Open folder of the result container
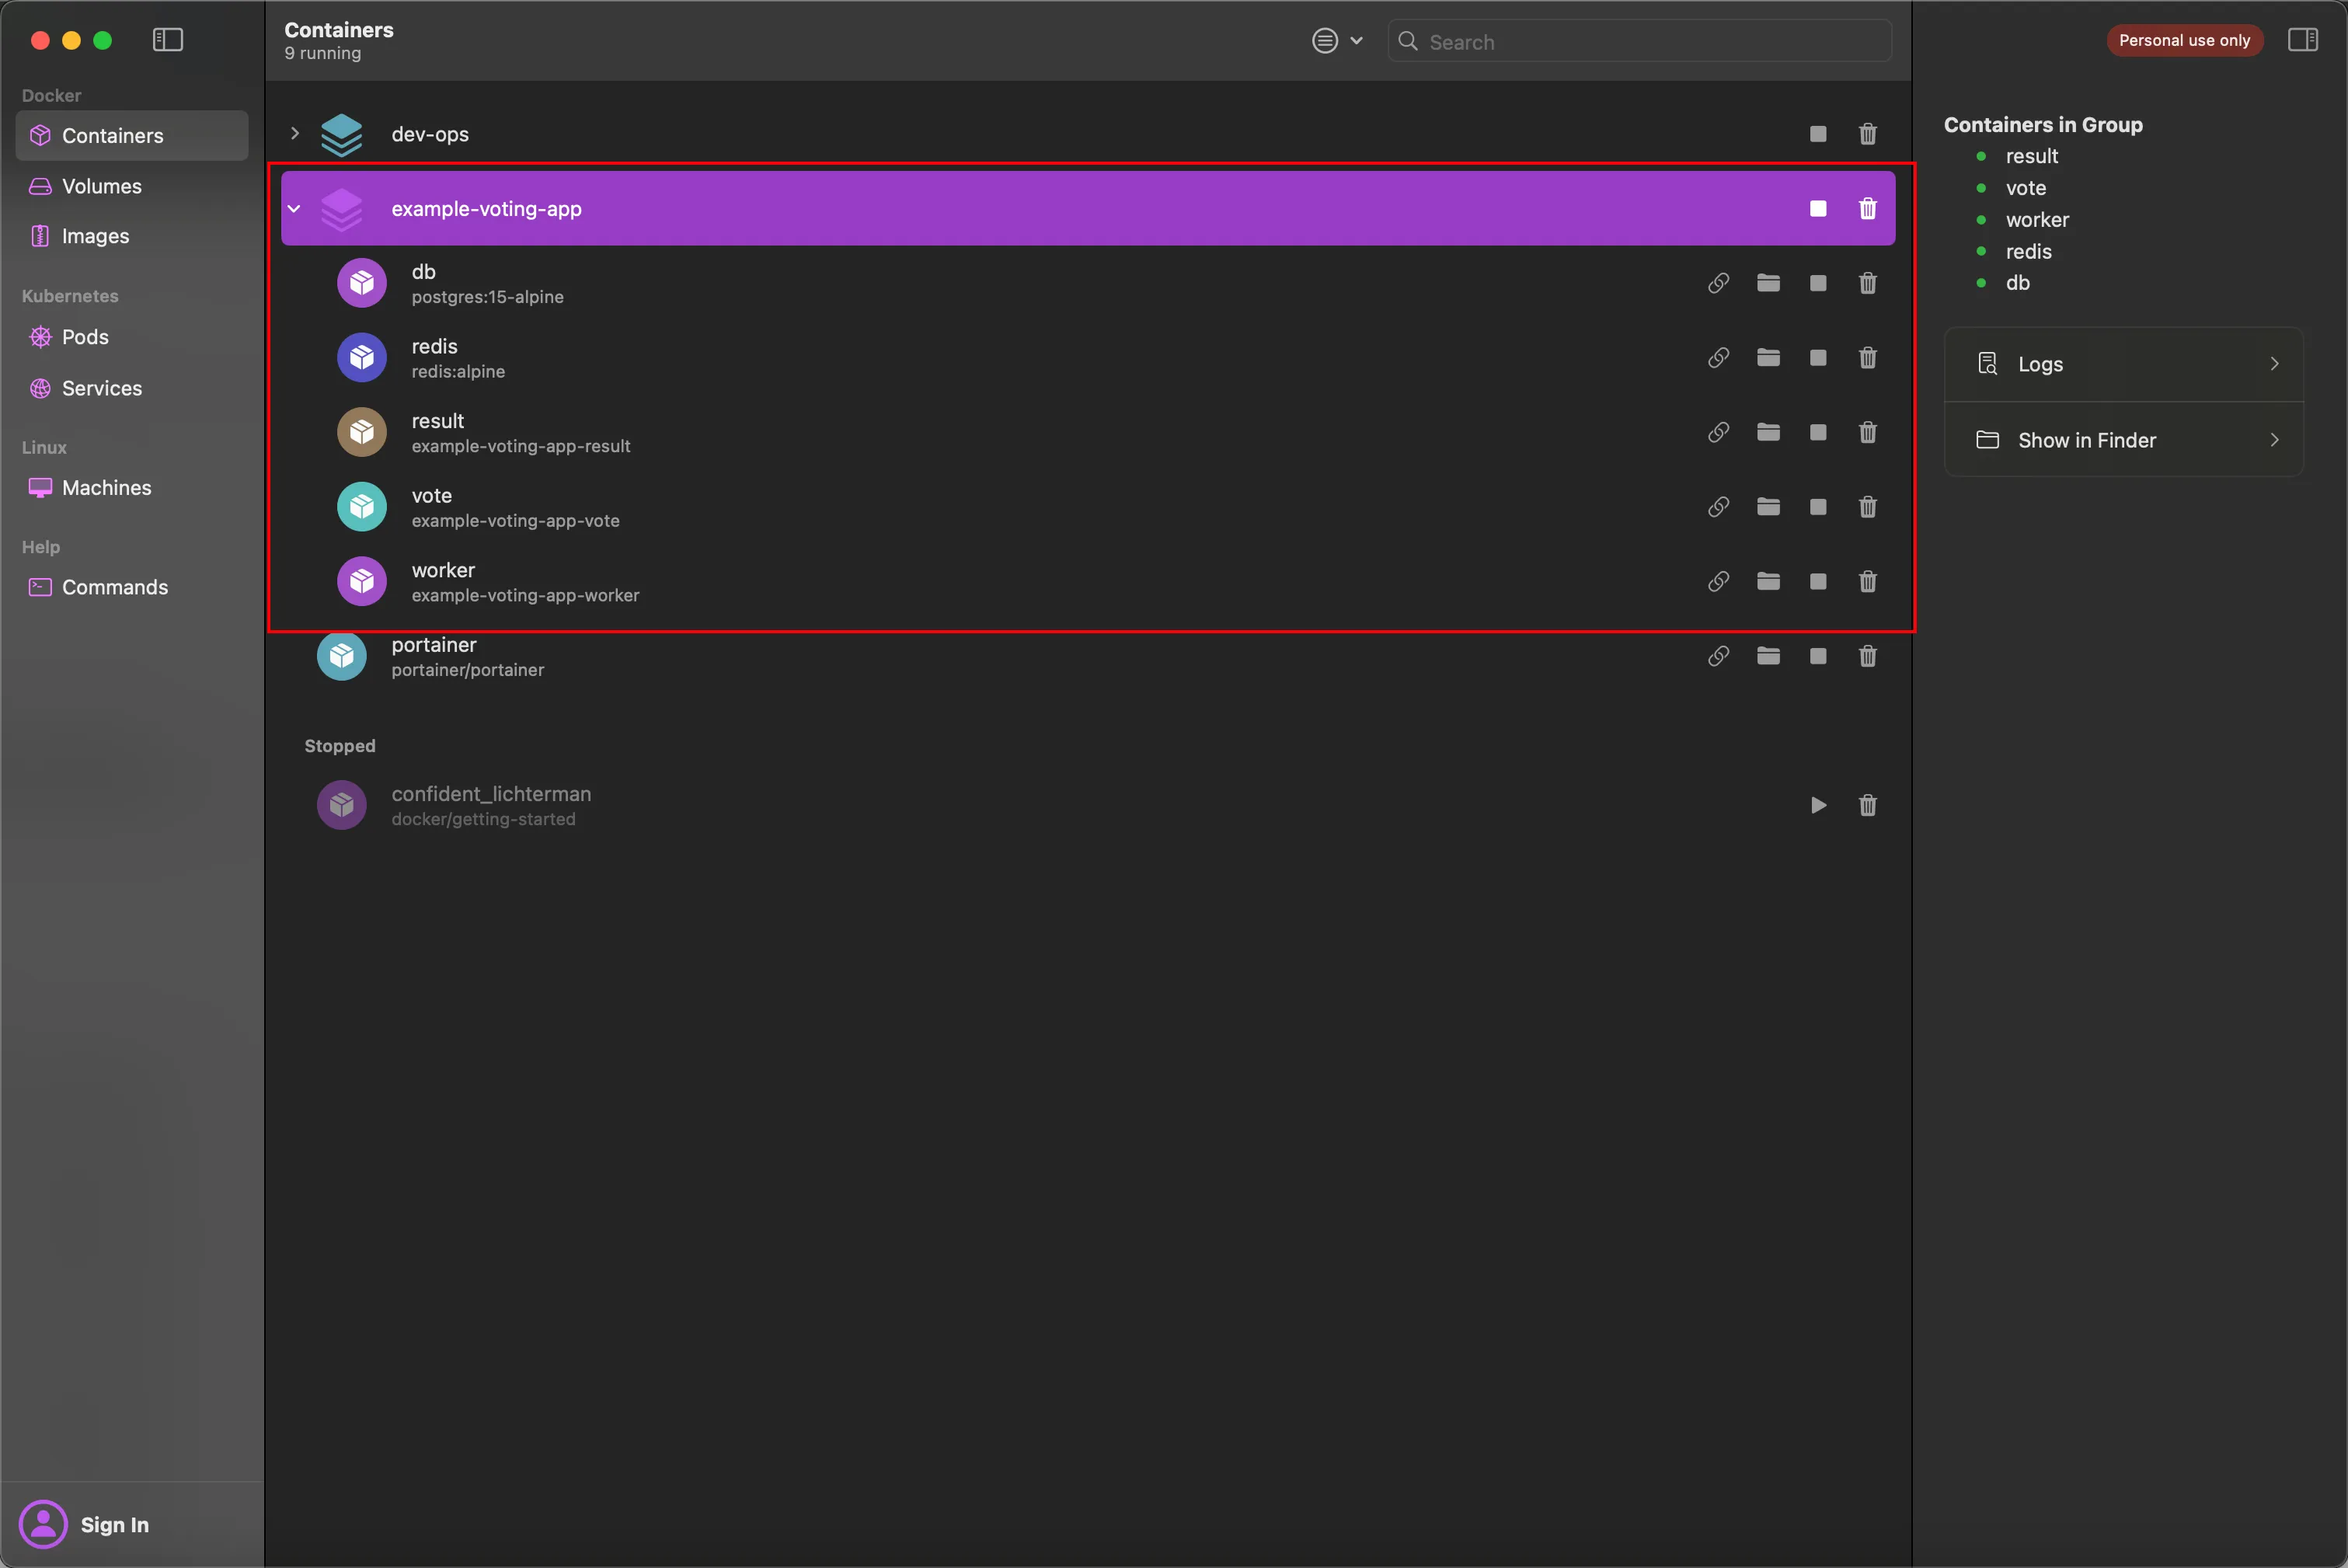 point(1768,432)
